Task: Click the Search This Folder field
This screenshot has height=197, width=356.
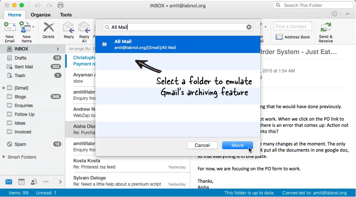Action: [313, 5]
